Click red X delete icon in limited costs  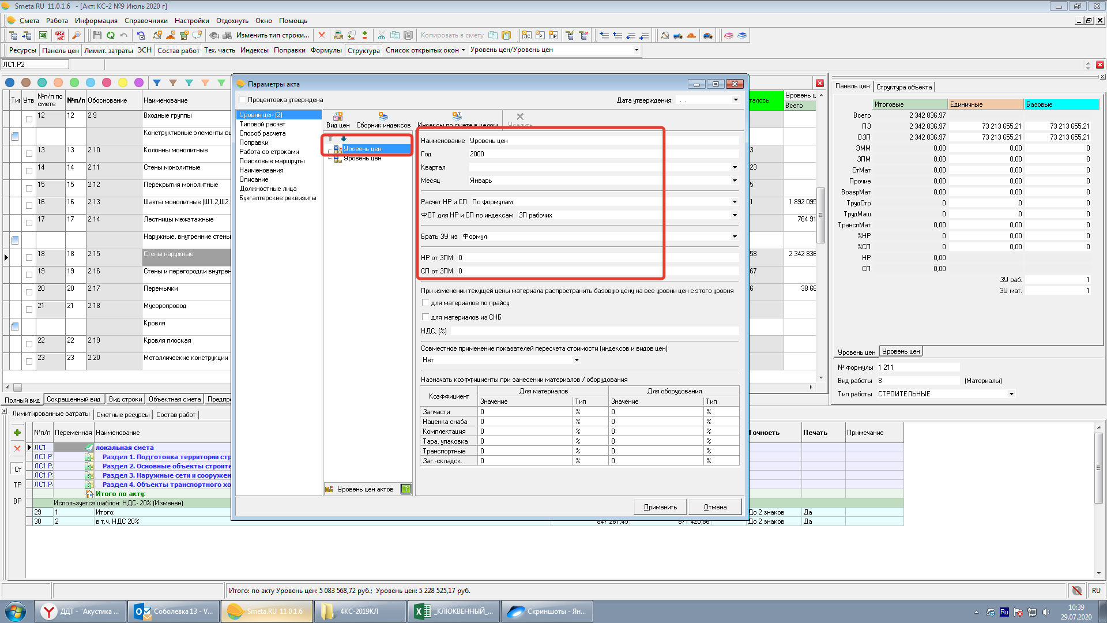17,448
